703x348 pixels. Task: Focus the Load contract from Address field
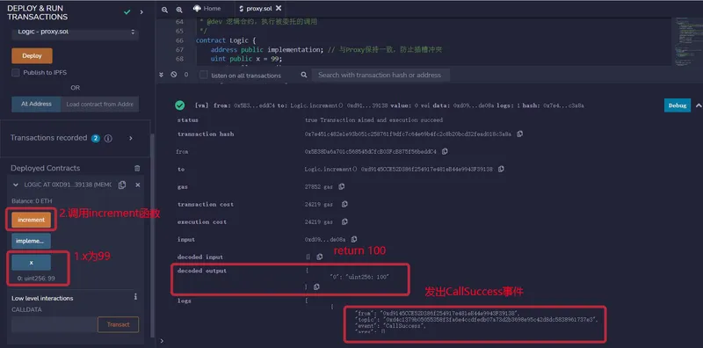99,104
